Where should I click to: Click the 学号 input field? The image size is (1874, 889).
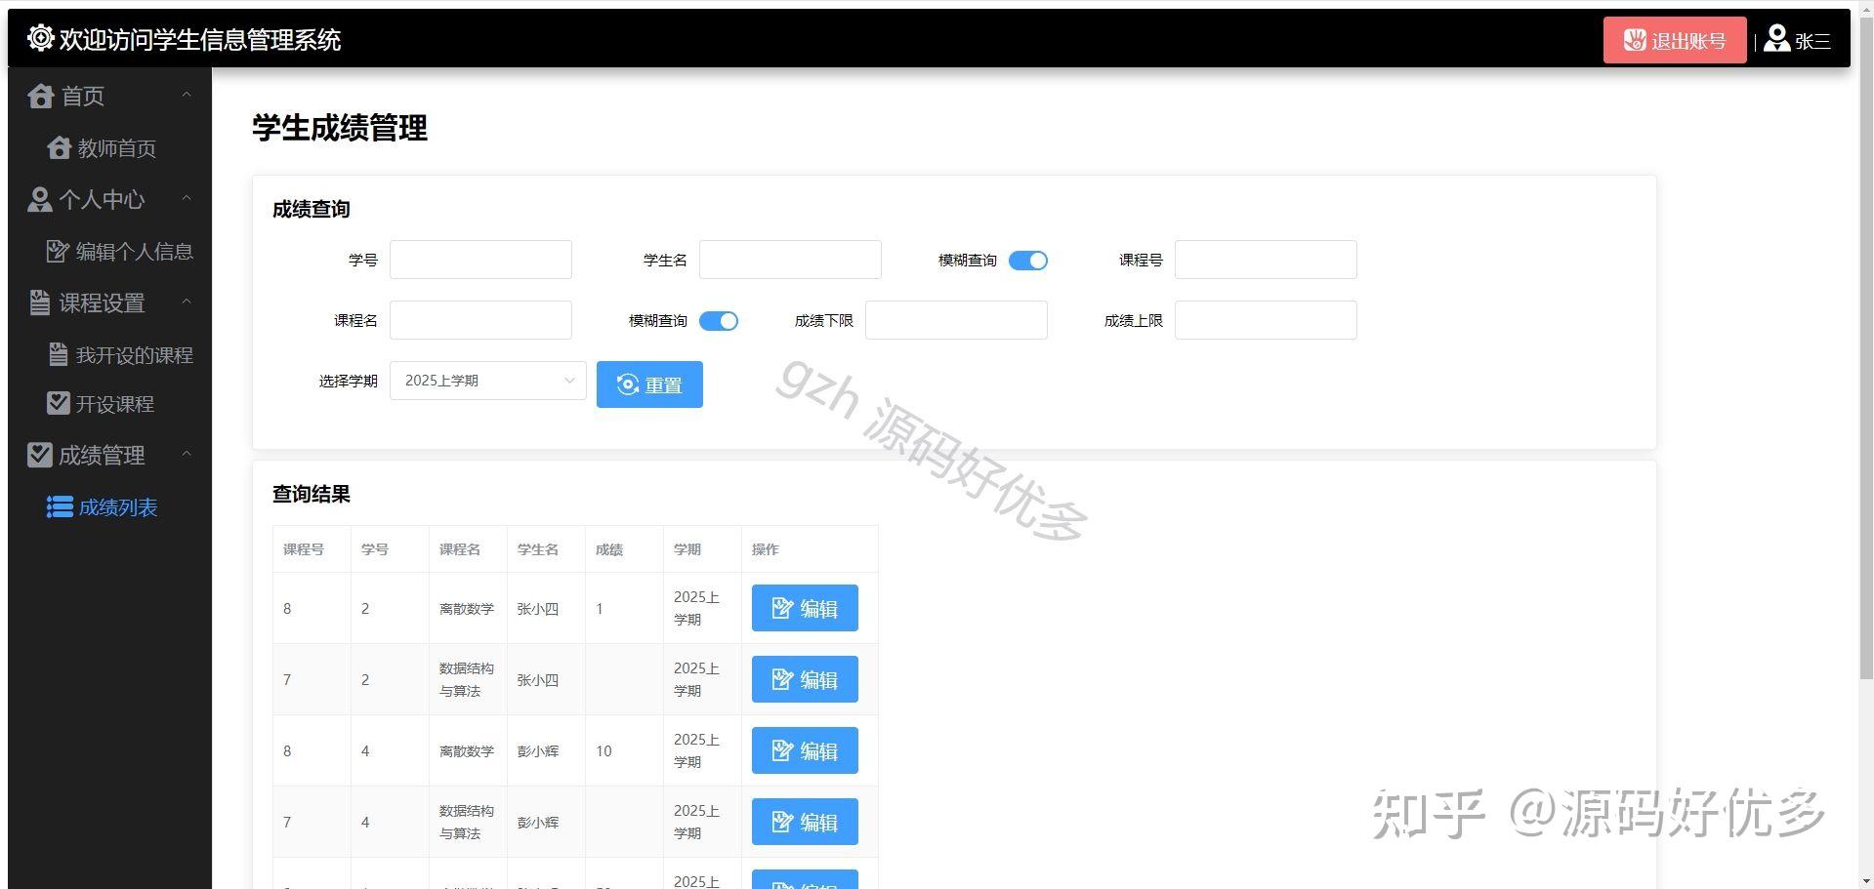pos(480,260)
